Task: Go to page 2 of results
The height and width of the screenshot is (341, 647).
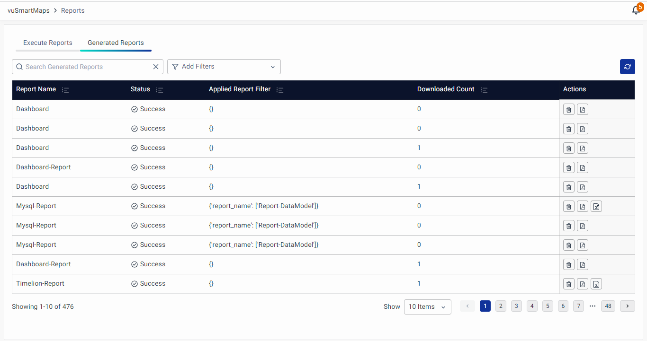Action: (501, 306)
